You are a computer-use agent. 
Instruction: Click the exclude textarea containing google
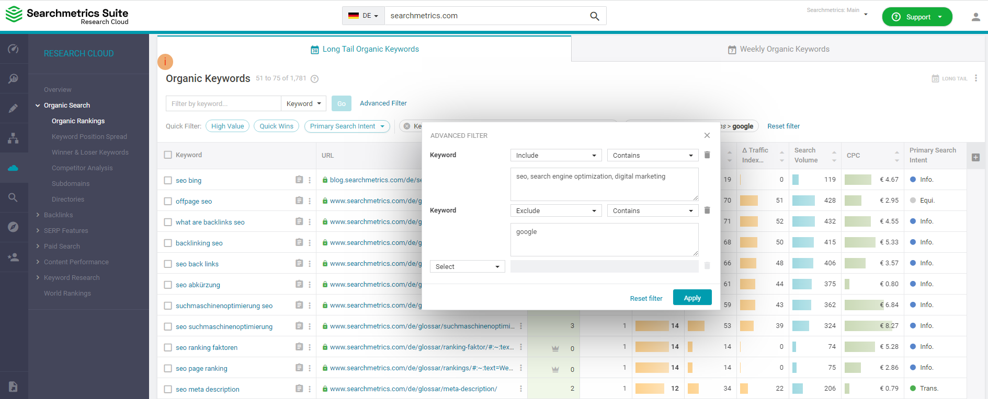[x=605, y=240]
